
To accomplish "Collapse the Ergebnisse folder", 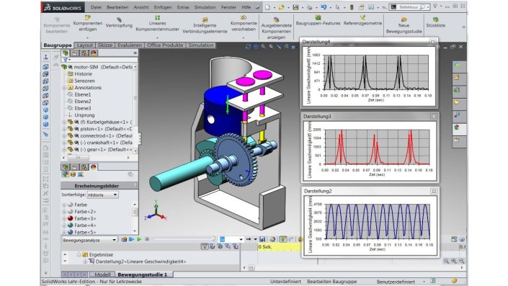I will tap(79, 254).
